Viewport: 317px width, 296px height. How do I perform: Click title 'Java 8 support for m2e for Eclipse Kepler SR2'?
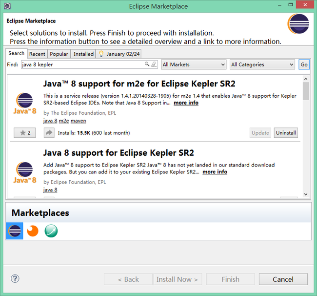139,84
